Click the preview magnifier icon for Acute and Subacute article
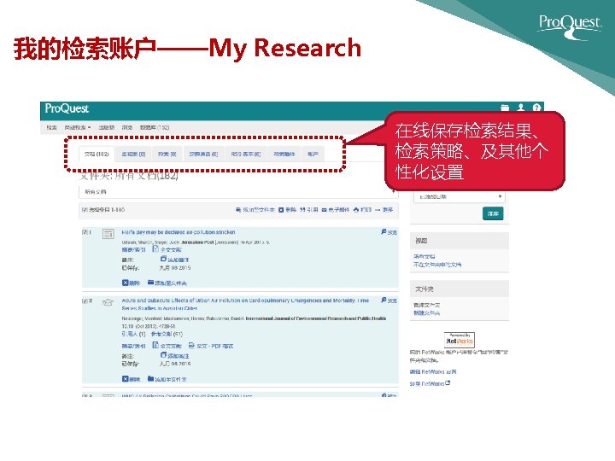Screen dimensions: 615x461 pos(384,300)
